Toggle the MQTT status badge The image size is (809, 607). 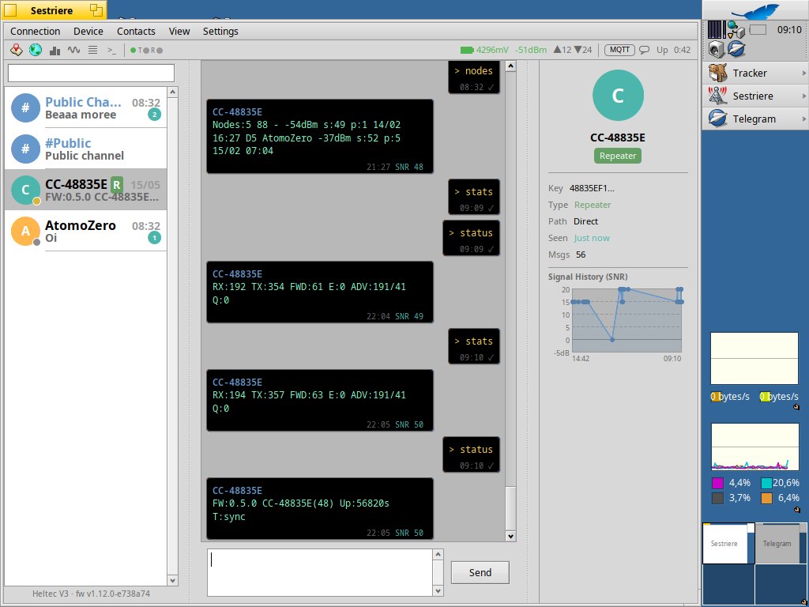coord(619,50)
